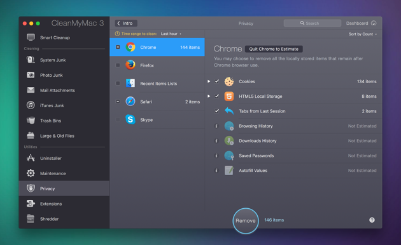
Task: Click the Saved Passwords key icon
Action: [229, 156]
